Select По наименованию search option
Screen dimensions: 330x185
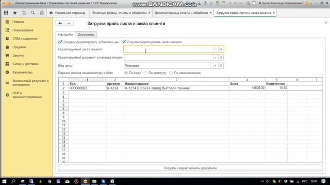(x=171, y=73)
